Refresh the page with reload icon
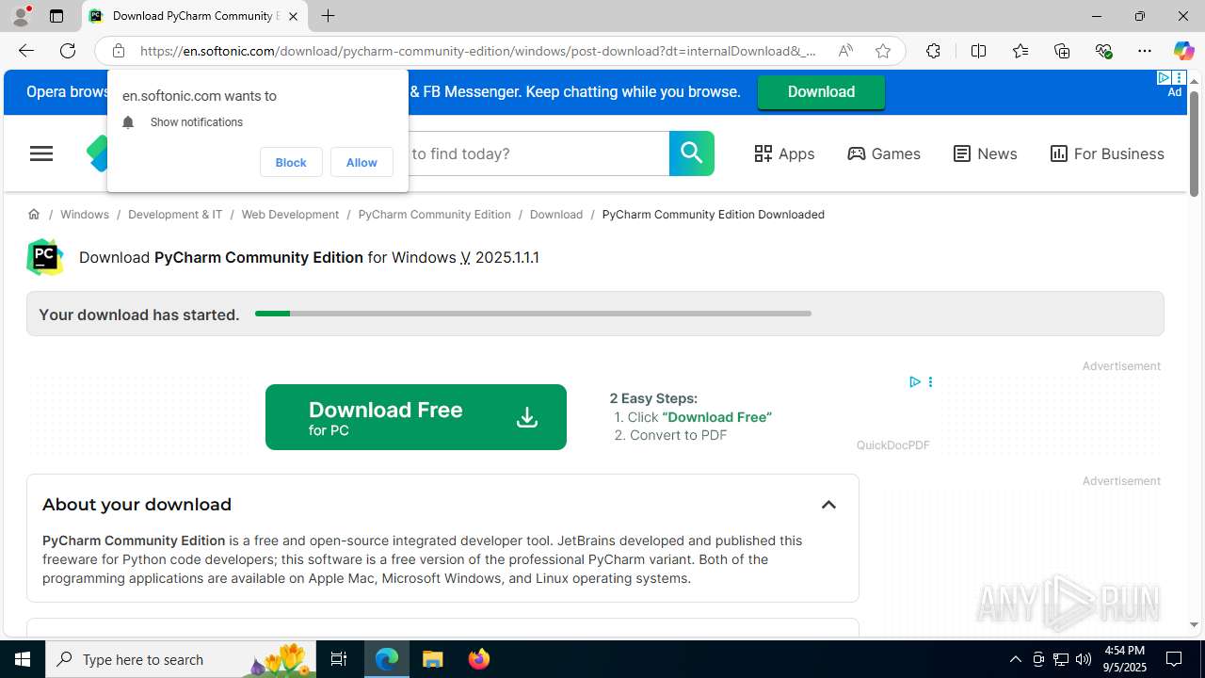The image size is (1205, 678). (x=68, y=51)
